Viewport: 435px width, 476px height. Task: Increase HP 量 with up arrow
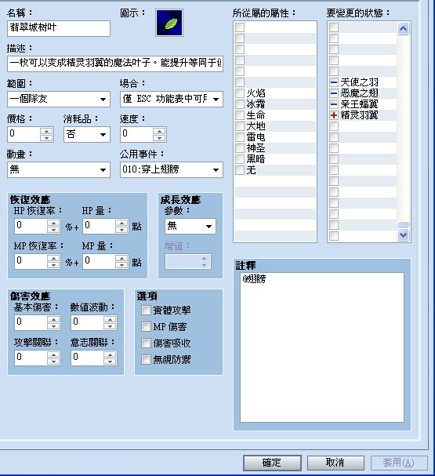point(121,223)
